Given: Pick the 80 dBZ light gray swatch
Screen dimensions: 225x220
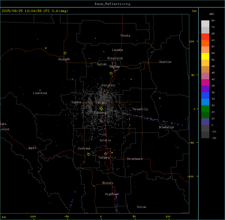Looking at the screenshot, I should pyautogui.click(x=205, y=24).
